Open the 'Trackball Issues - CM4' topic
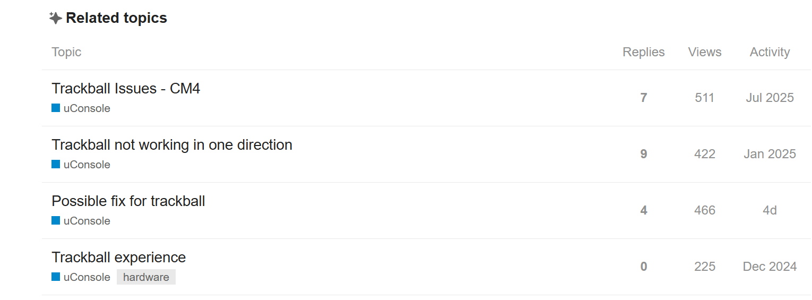Image resolution: width=812 pixels, height=300 pixels. pos(126,88)
